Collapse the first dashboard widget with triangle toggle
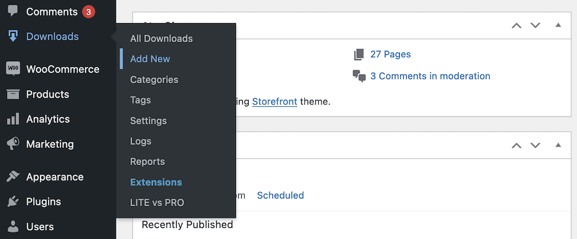577x239 pixels. pyautogui.click(x=558, y=25)
